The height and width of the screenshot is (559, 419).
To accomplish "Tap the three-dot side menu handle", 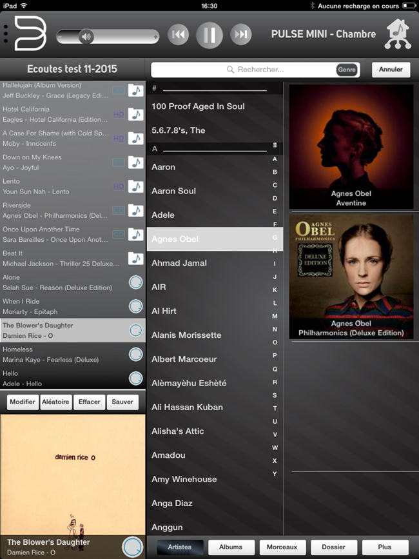I will 6,34.
